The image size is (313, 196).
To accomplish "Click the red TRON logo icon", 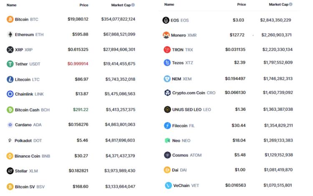I will pos(167,50).
